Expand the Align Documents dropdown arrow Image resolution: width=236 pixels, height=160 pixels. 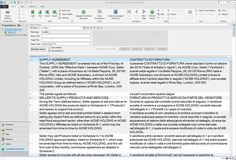click(x=105, y=18)
